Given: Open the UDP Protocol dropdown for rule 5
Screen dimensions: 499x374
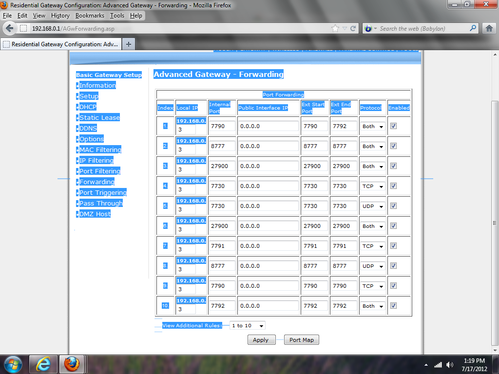Looking at the screenshot, I should pos(373,206).
